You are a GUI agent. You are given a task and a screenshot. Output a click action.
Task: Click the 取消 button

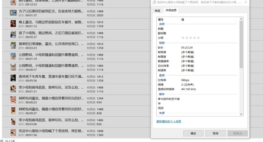215,133
